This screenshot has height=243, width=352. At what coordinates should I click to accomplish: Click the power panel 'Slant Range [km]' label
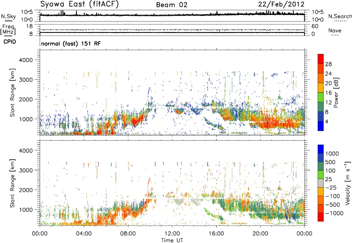click(x=12, y=93)
